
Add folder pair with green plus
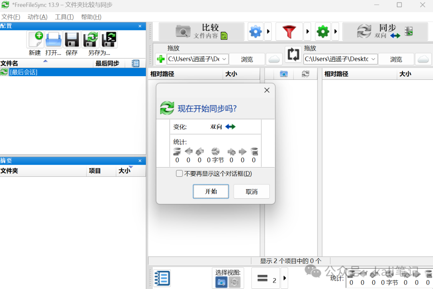tap(160, 59)
